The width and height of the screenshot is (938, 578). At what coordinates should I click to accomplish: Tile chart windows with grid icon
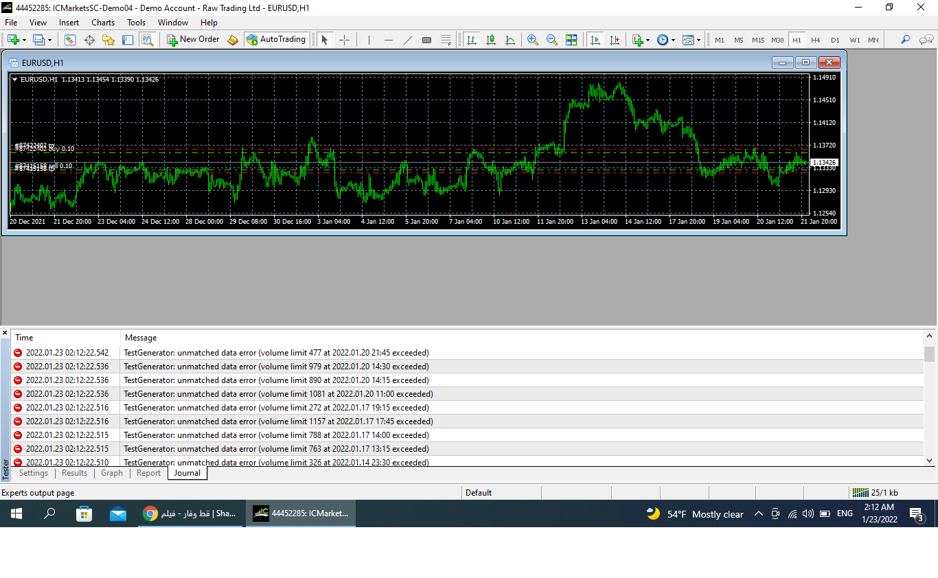571,40
